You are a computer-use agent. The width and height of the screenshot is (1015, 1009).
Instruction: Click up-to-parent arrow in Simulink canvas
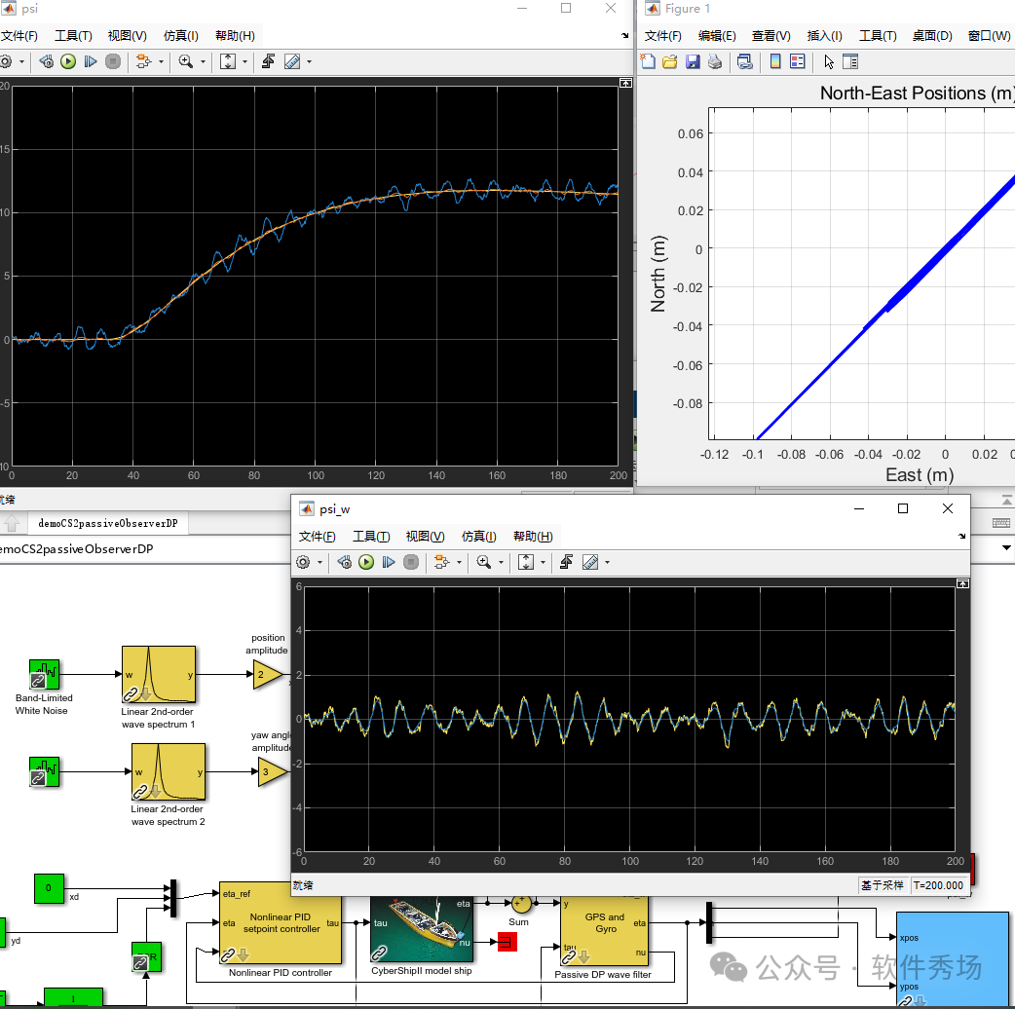[x=13, y=523]
